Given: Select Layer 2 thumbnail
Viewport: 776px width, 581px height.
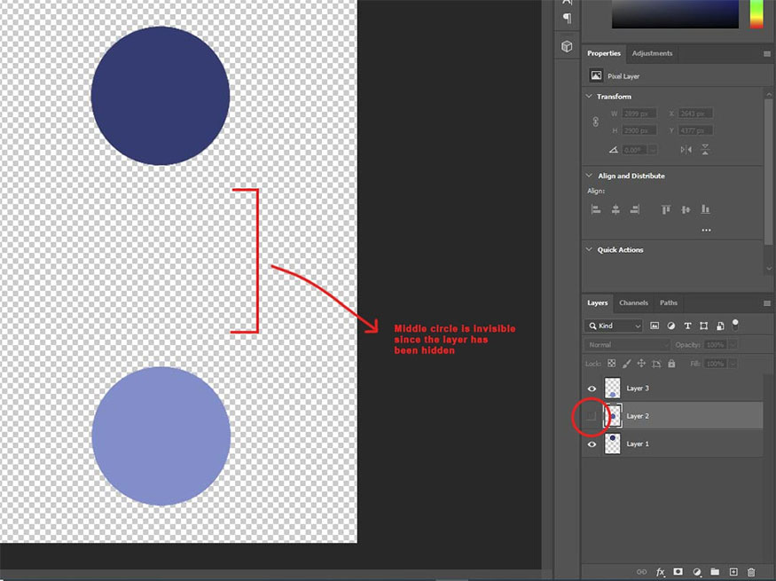Looking at the screenshot, I should pos(613,416).
